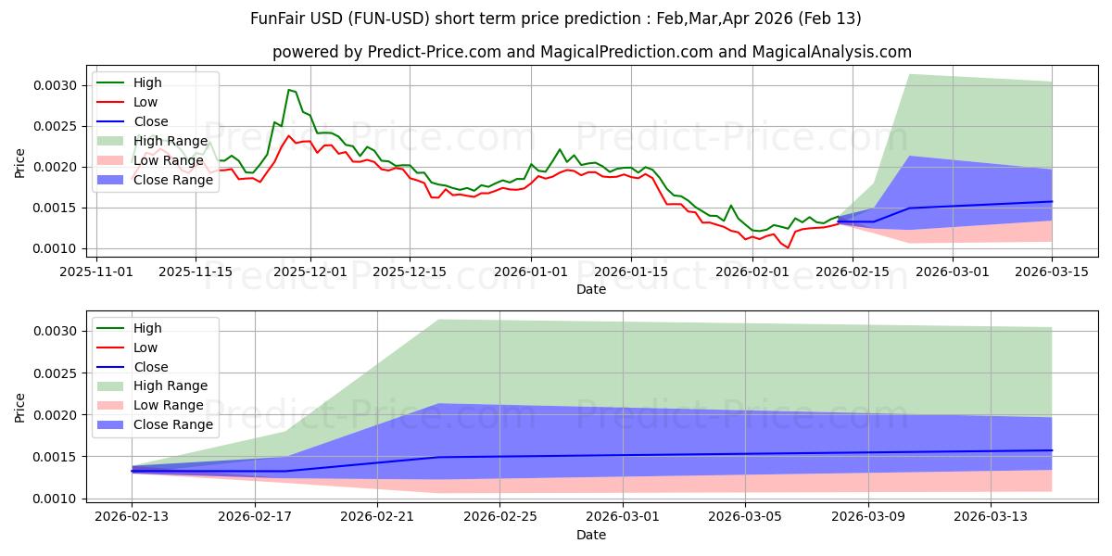Click the 'Close Range' legend text in lower chart
Screen dimensions: 1112x556
(173, 424)
